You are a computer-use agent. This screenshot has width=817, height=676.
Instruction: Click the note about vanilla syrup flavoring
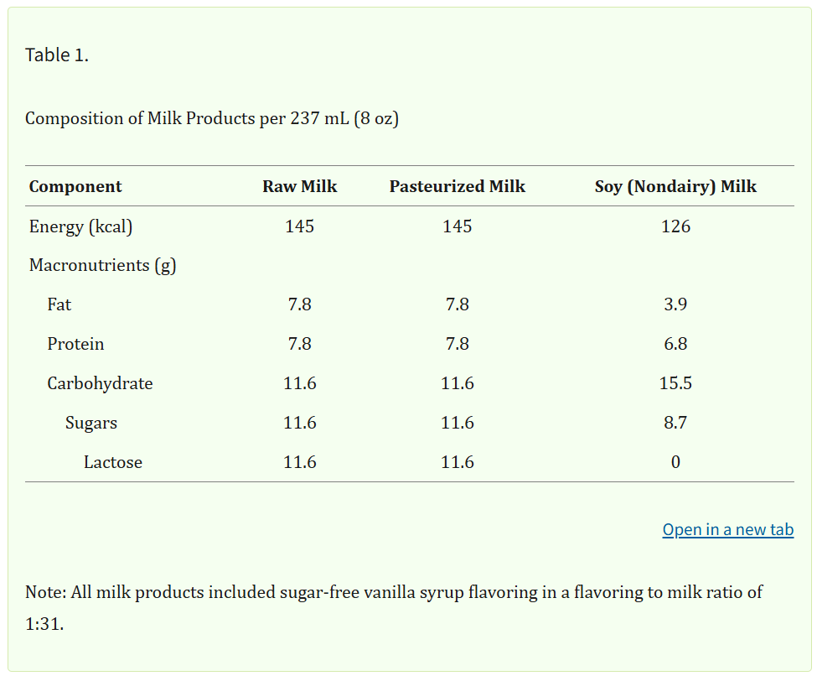[394, 608]
